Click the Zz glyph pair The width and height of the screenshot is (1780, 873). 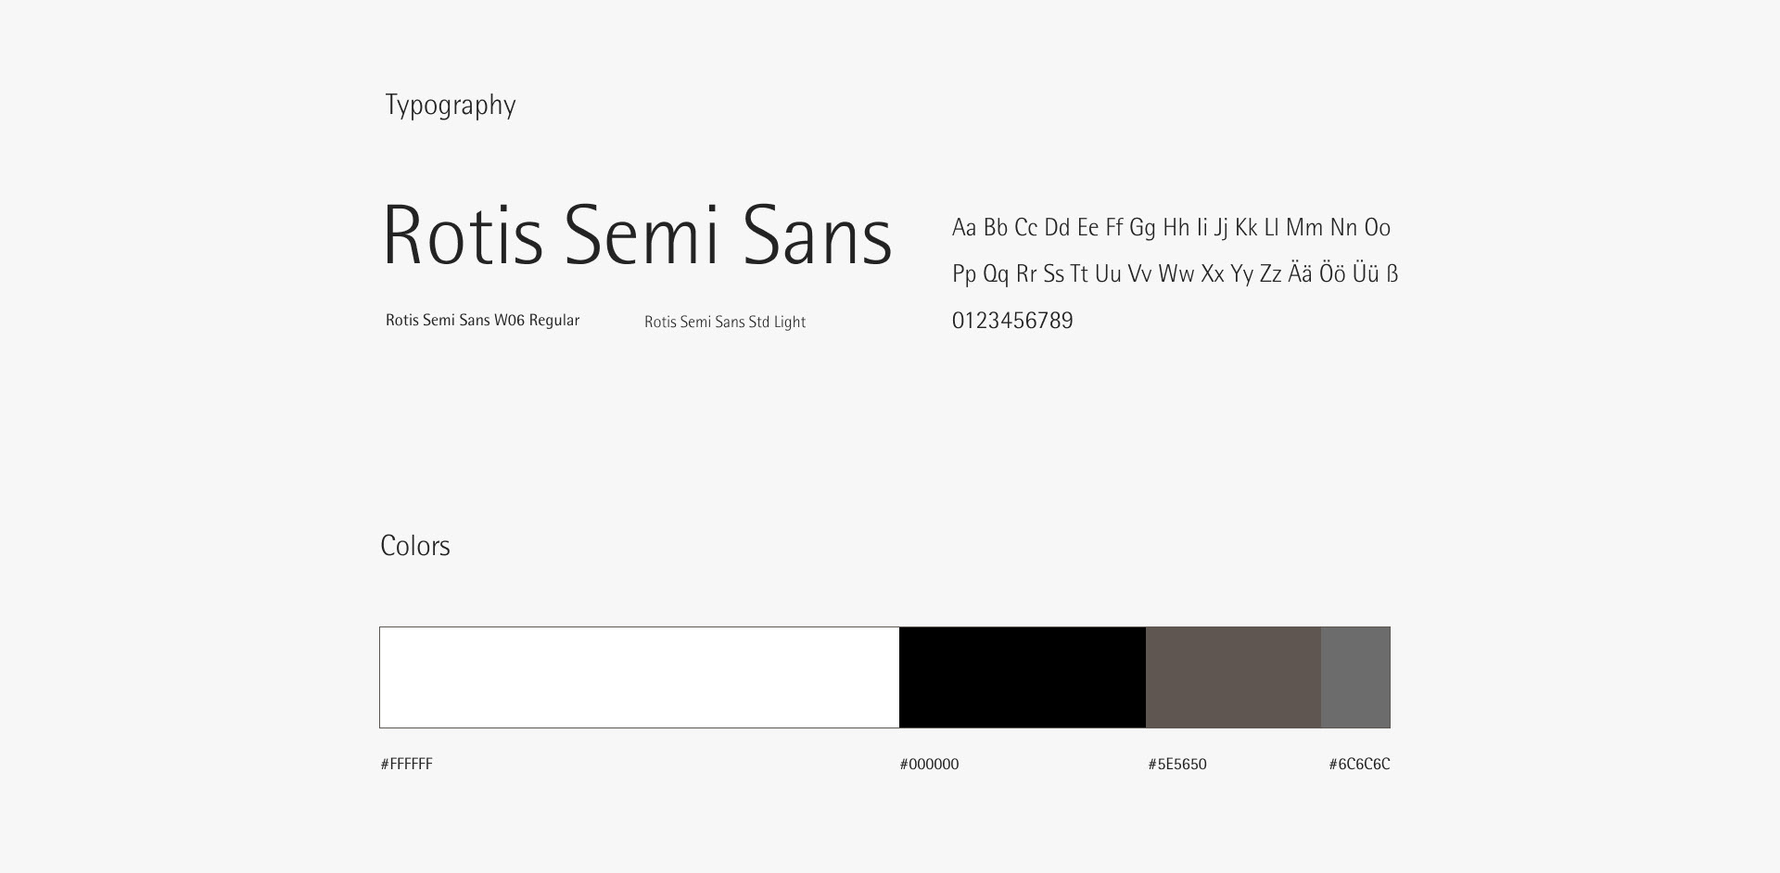[1270, 274]
